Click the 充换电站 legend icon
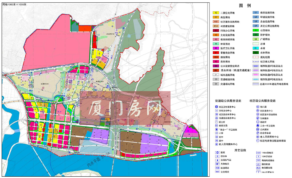 click(x=217, y=164)
